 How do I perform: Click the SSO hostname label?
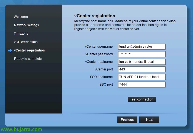[102, 77]
